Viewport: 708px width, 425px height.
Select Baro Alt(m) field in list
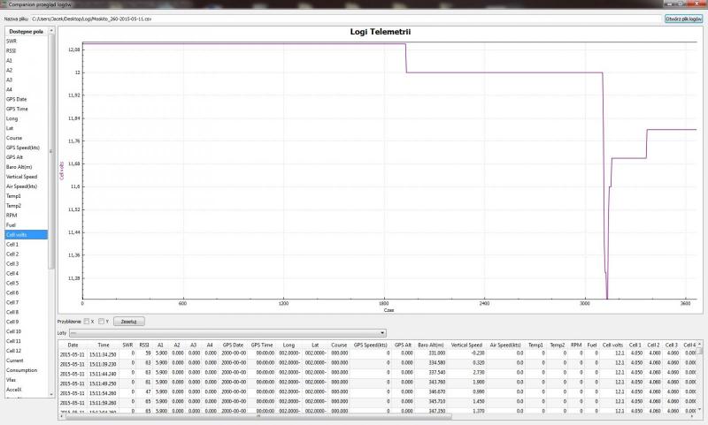(19, 166)
